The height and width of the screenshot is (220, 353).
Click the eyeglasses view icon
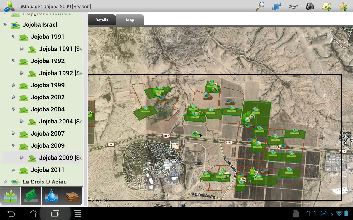(x=293, y=6)
